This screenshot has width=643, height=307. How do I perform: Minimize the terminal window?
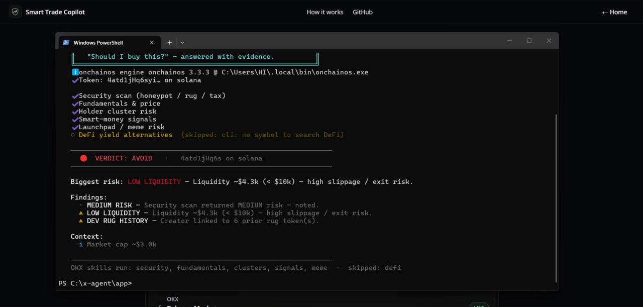coord(509,41)
